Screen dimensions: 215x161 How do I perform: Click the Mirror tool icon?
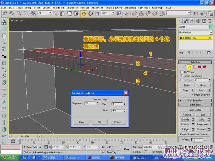click(196, 13)
